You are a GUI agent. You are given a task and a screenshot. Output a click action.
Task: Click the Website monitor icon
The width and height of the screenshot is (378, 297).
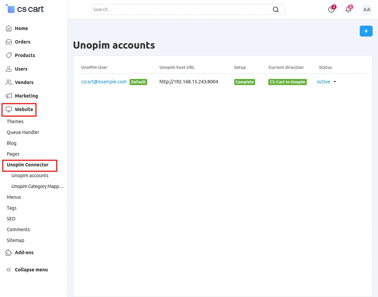[x=9, y=109]
